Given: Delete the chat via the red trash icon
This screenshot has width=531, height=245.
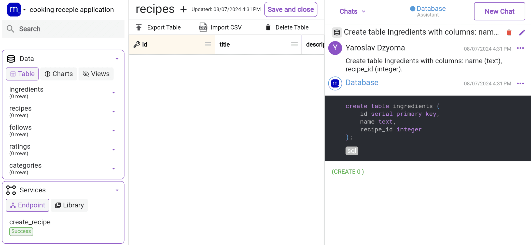Looking at the screenshot, I should pos(509,32).
